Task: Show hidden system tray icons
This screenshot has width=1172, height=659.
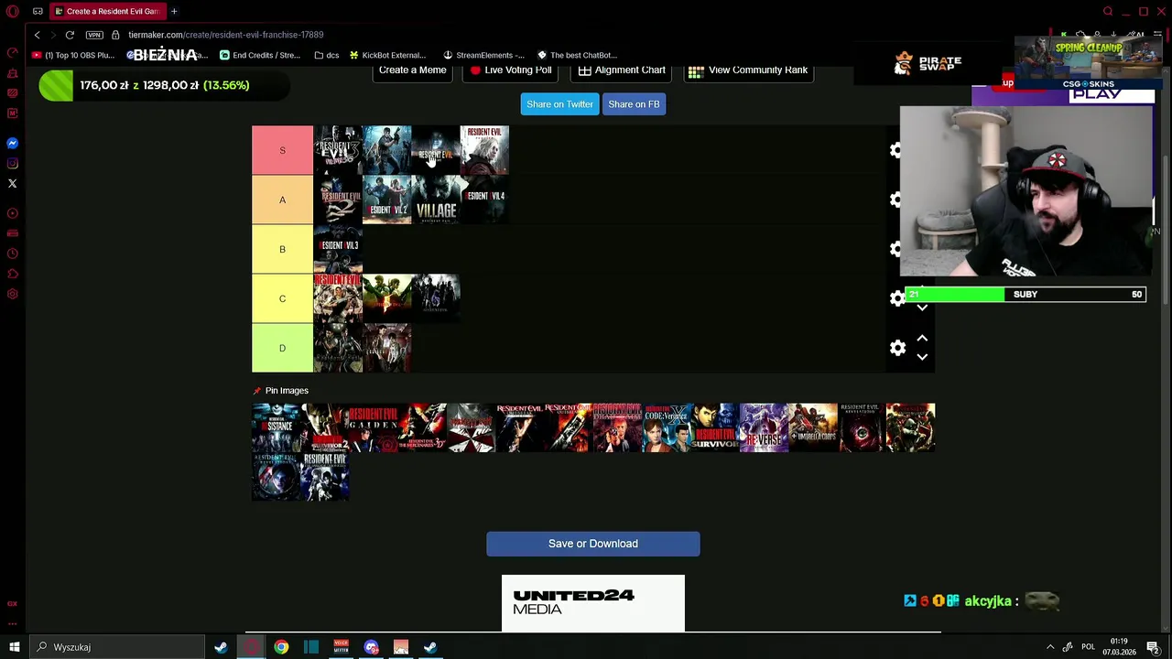Action: 1050,647
